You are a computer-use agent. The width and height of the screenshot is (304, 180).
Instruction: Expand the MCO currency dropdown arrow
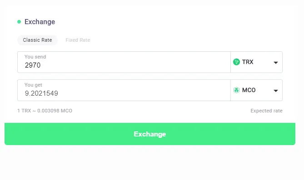pos(276,91)
